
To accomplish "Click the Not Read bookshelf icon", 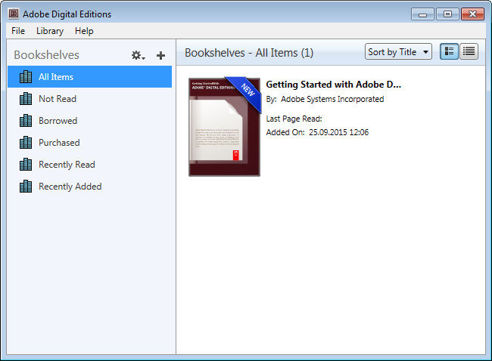I will click(26, 99).
